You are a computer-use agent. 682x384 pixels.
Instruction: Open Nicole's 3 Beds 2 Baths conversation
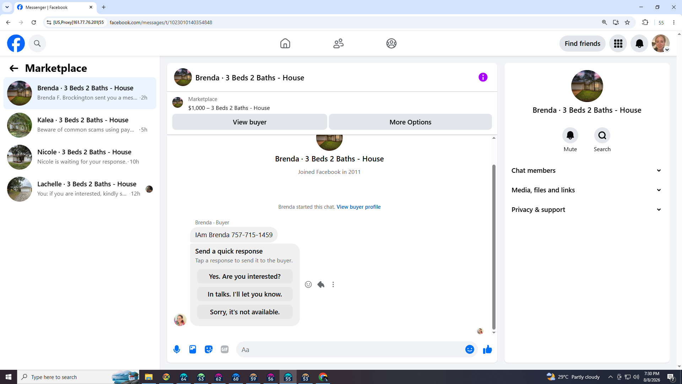[x=80, y=157]
